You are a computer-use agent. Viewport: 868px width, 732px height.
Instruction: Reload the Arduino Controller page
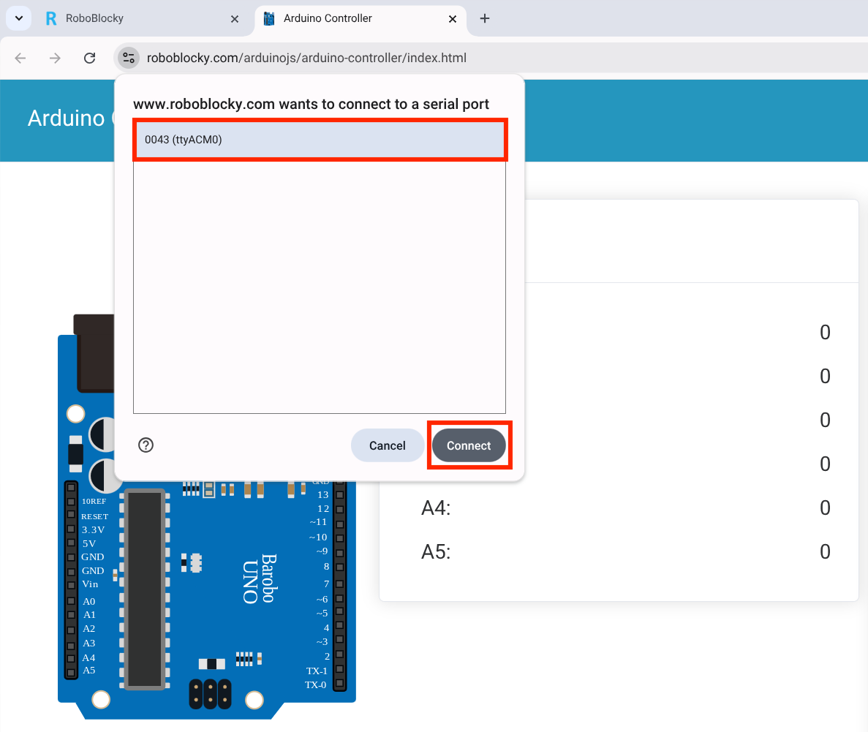click(x=89, y=59)
